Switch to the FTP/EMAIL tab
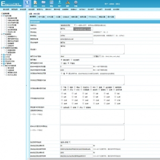The width and height of the screenshot is (160, 160). click(92, 17)
